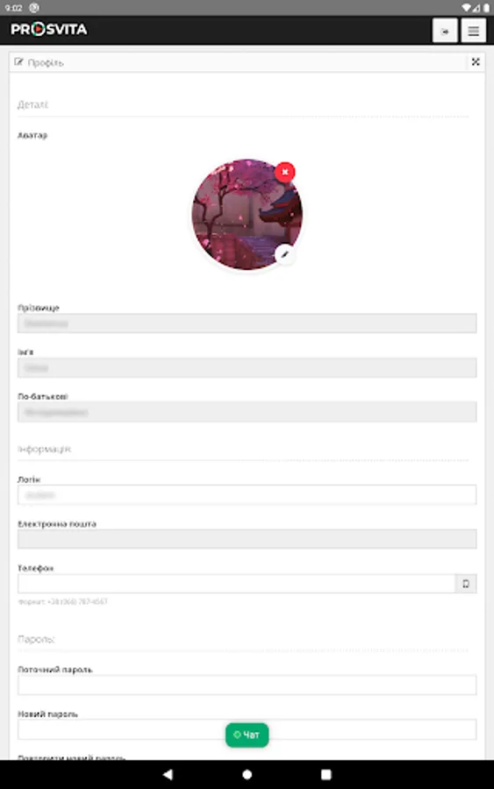Screen dimensions: 494x789
Task: Select the По-батькові field
Action: [x=247, y=412]
